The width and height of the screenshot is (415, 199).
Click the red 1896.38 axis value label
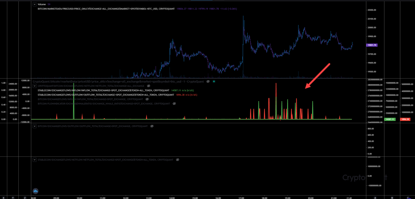(406, 119)
